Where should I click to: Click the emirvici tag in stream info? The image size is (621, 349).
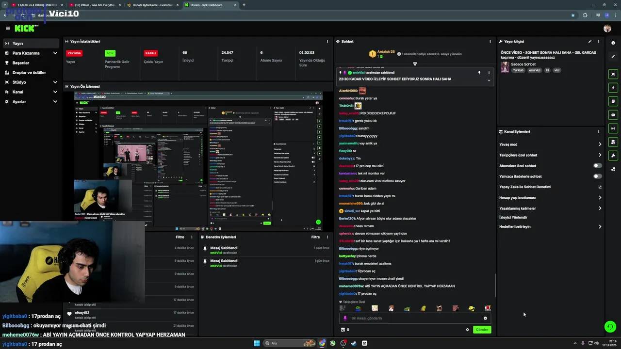click(534, 70)
